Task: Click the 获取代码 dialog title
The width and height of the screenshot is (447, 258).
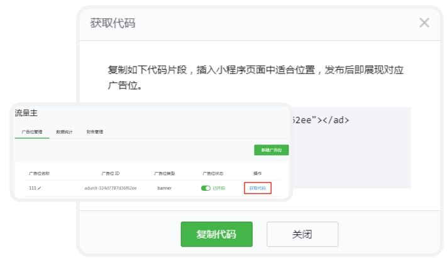Action: tap(113, 23)
